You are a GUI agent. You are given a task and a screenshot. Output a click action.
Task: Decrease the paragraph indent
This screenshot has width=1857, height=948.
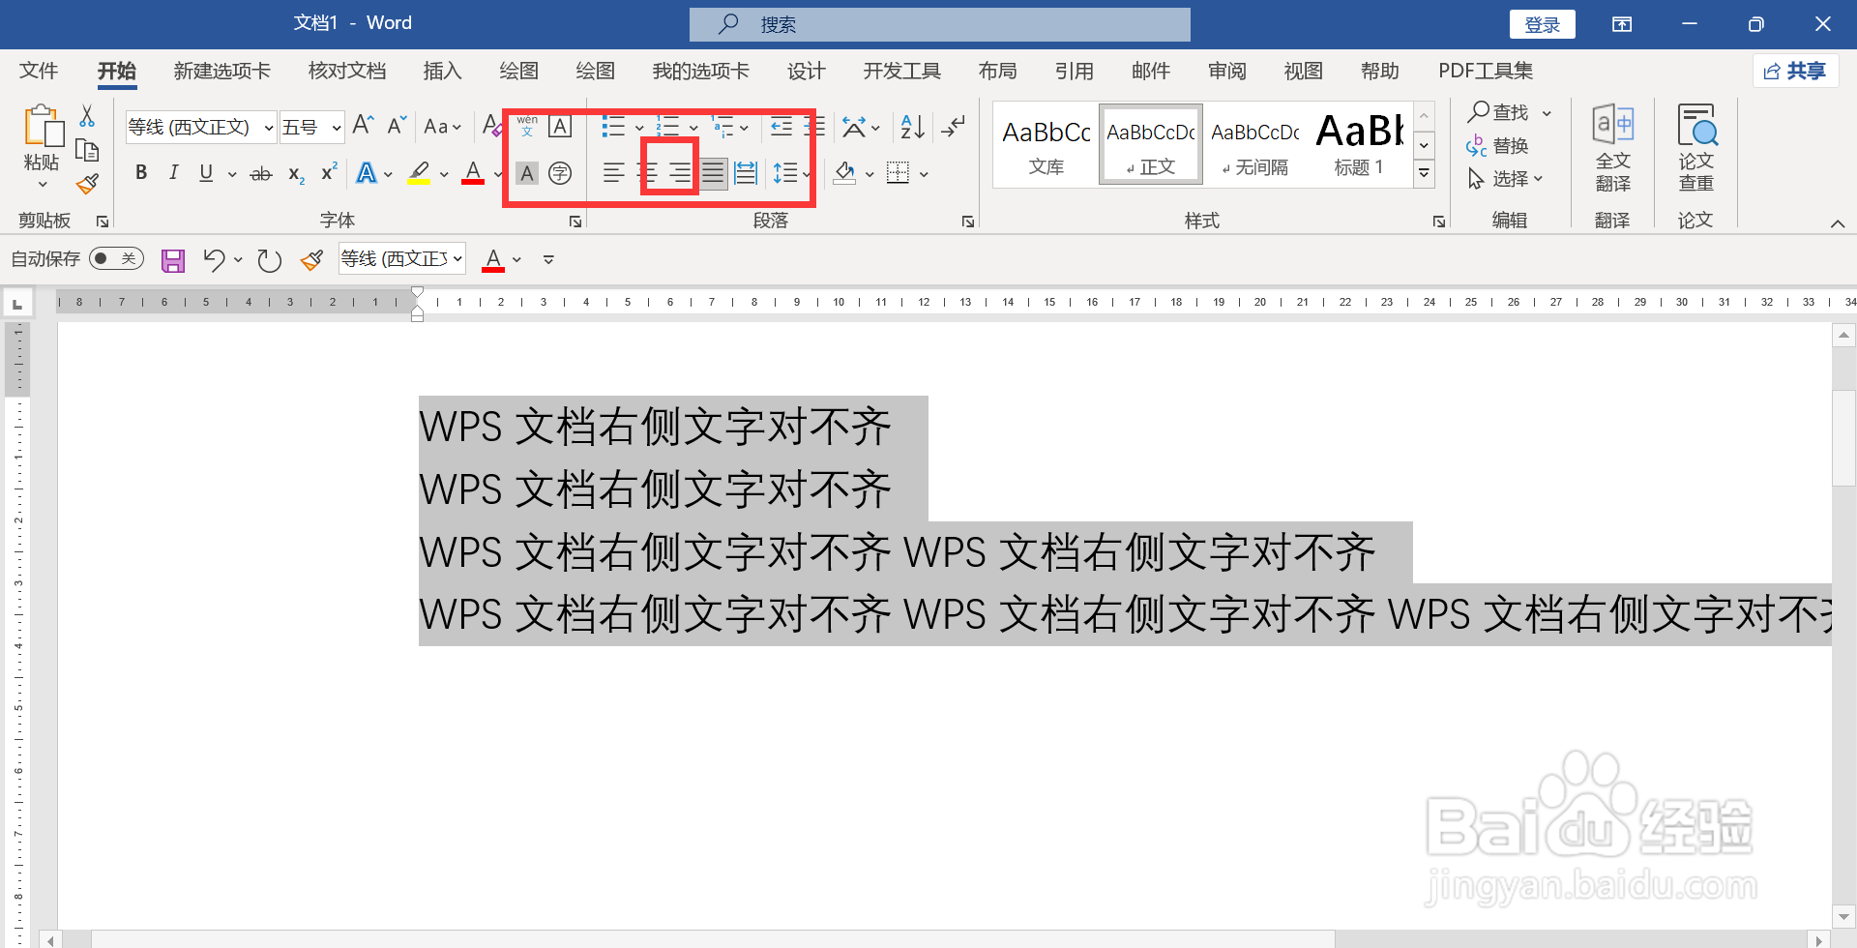pos(781,127)
